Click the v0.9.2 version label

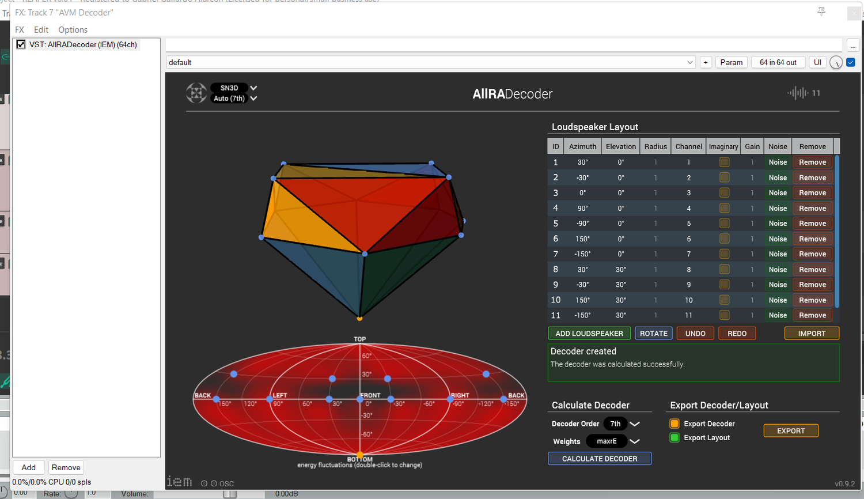pos(845,484)
